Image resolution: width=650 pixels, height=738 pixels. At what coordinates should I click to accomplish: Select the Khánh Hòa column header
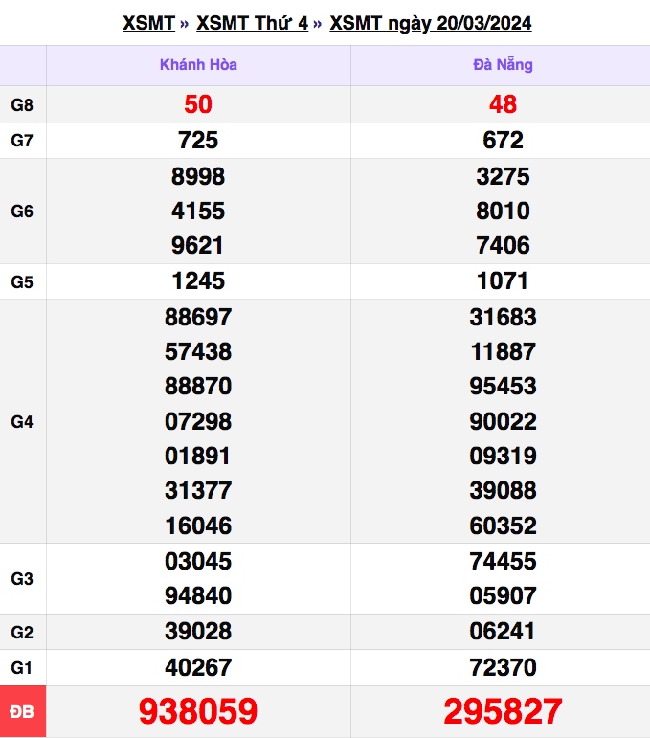pyautogui.click(x=198, y=64)
